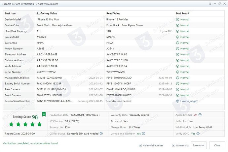The height and width of the screenshot is (152, 228).
Task: Click the Samsung 2021-08-15 screen date
Action: coord(90,101)
